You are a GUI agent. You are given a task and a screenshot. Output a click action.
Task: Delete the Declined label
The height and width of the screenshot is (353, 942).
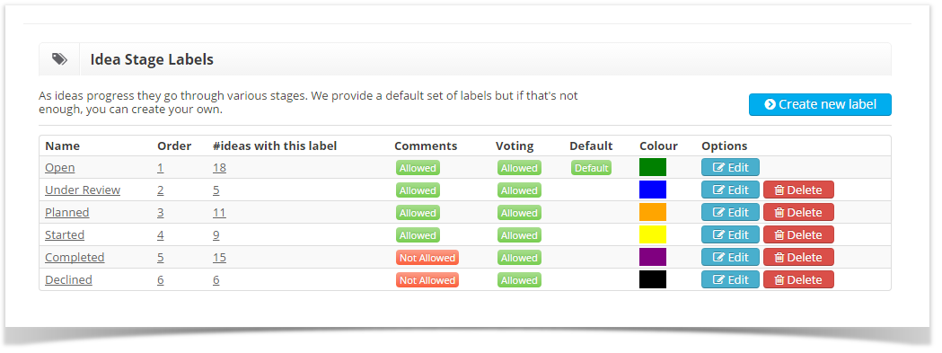click(798, 279)
